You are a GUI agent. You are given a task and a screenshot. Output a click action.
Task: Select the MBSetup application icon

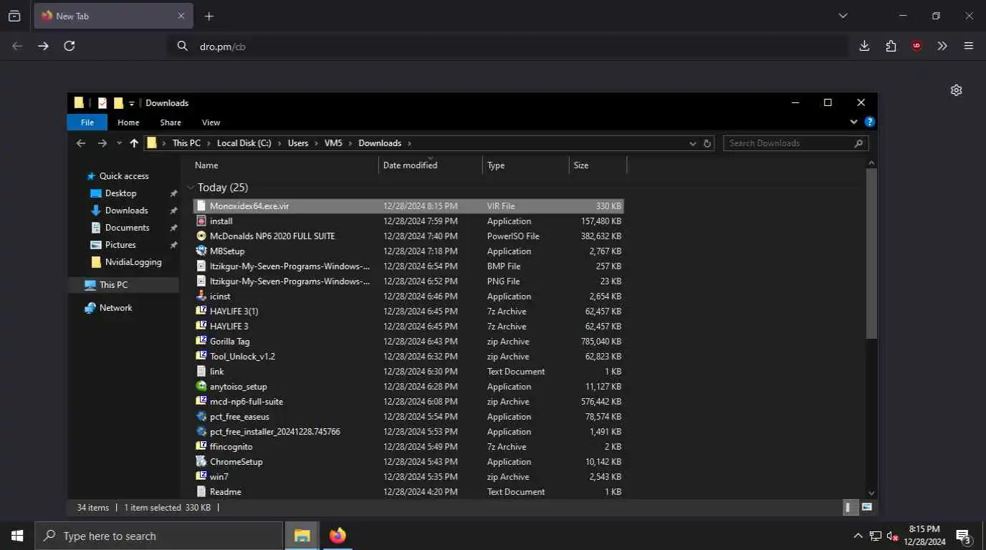pyautogui.click(x=201, y=251)
